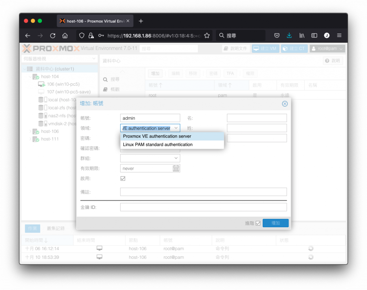Toggle the 進階 advanced checkbox
The height and width of the screenshot is (290, 367).
coord(258,223)
